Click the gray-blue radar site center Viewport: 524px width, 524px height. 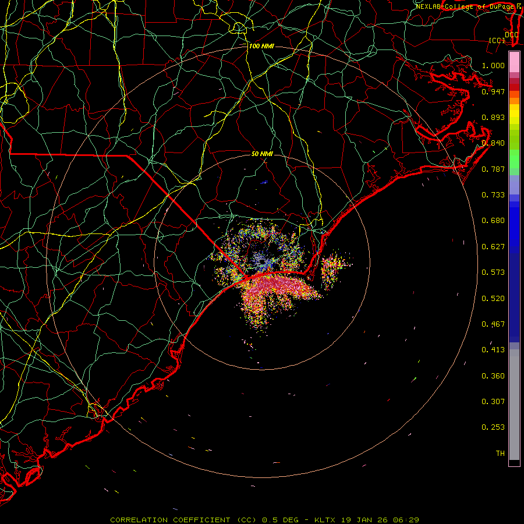click(262, 261)
